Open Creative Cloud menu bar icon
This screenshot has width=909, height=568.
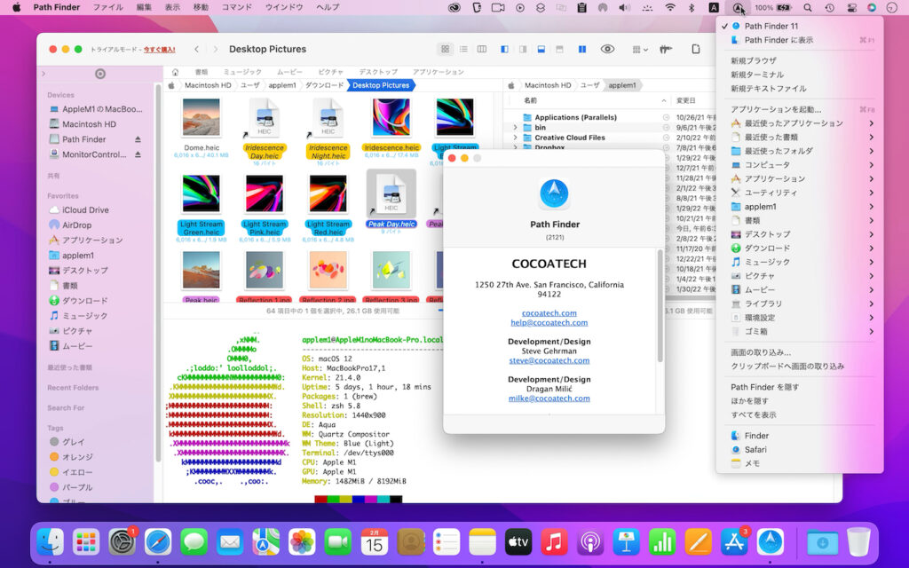454,7
